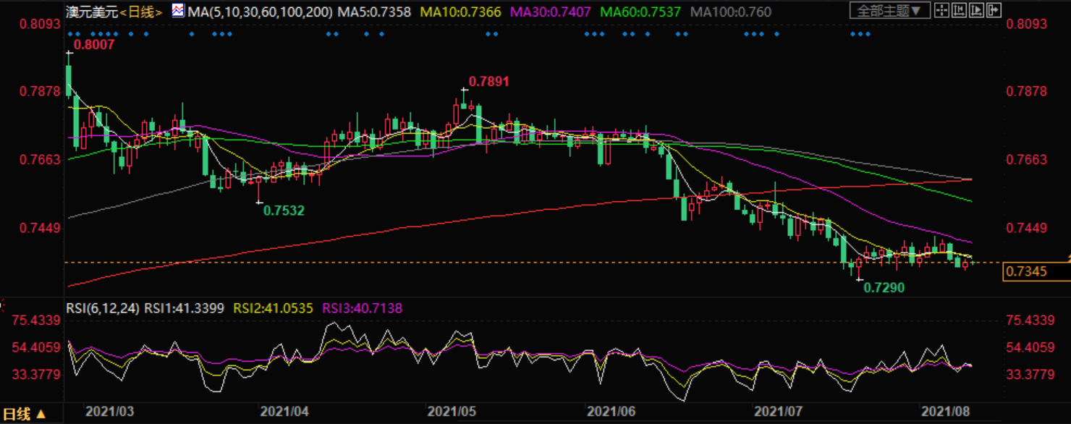Click the 0.7290 lowest price label
Image resolution: width=1071 pixels, height=424 pixels.
(x=884, y=287)
